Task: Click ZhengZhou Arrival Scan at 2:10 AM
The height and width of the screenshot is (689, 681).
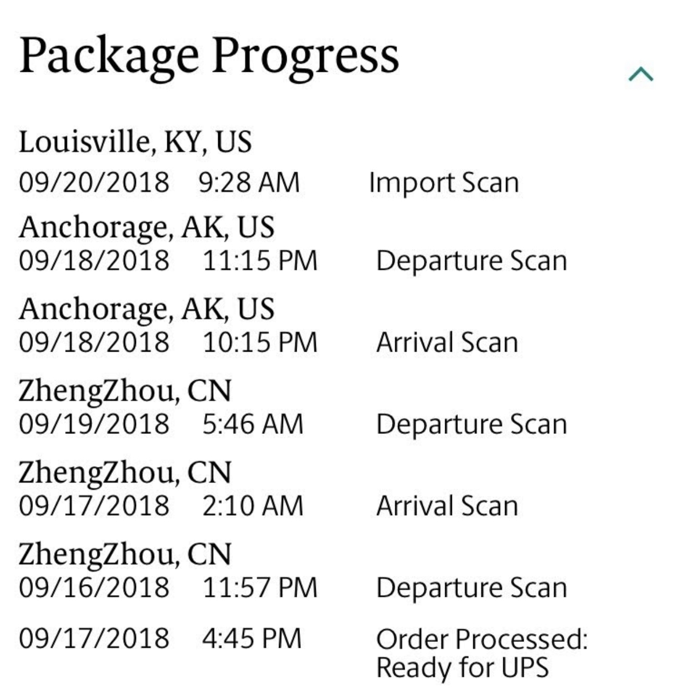Action: click(447, 506)
